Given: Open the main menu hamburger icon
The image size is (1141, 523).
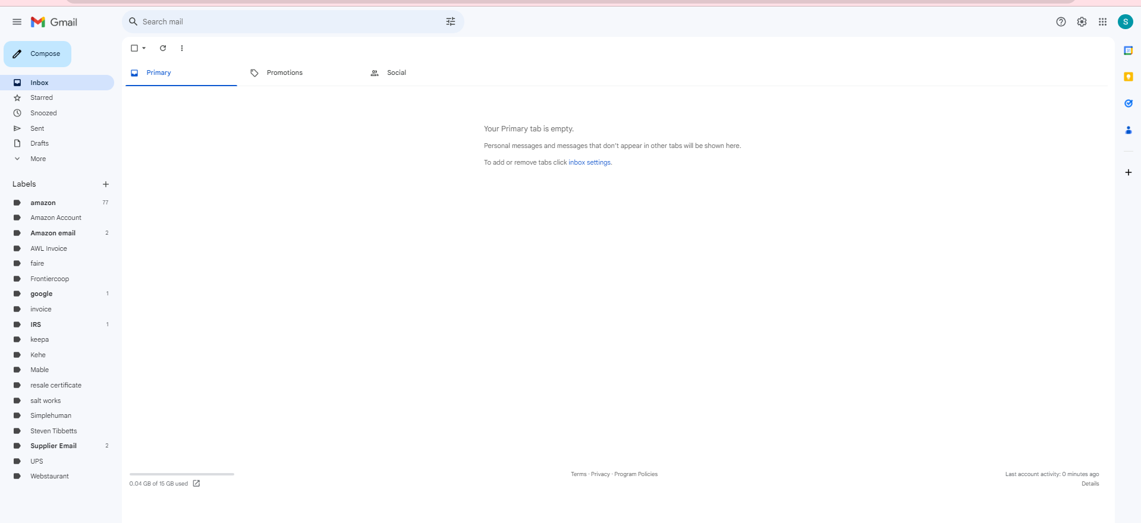Looking at the screenshot, I should point(17,22).
